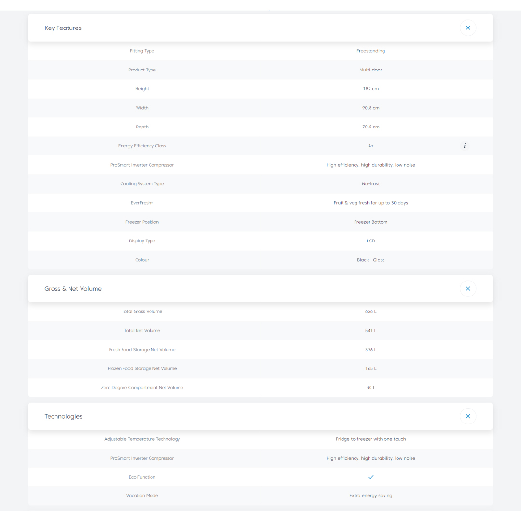This screenshot has width=521, height=522.
Task: Click the Black - Glass colour value
Action: [371, 260]
